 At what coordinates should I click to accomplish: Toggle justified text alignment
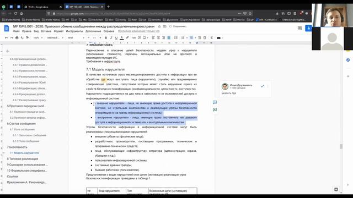169,38
